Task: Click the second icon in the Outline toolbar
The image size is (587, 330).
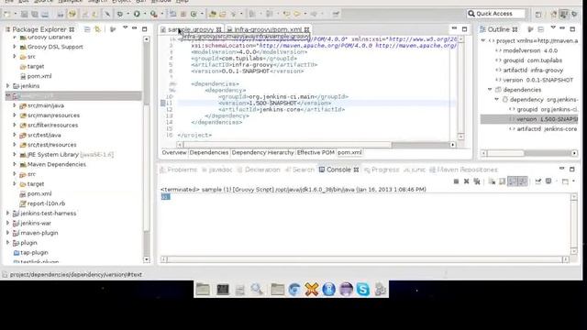Action: point(540,29)
